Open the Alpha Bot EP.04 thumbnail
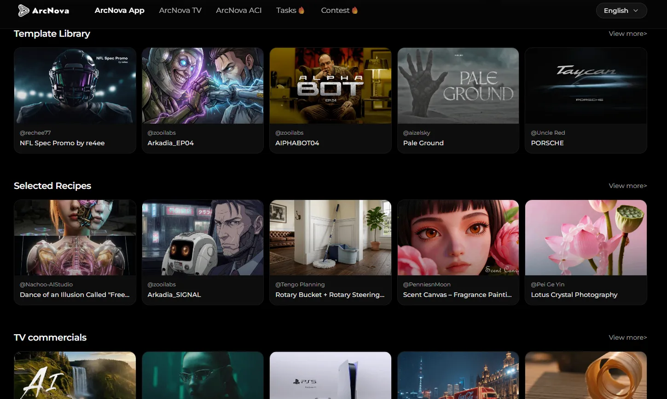This screenshot has height=399, width=667. (331, 85)
